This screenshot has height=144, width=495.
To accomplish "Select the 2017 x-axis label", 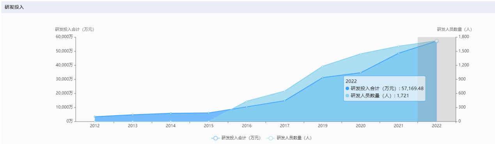I will click(285, 126).
